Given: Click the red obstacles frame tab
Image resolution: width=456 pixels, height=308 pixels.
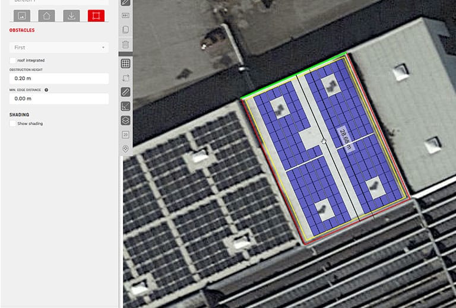Looking at the screenshot, I should pos(96,15).
